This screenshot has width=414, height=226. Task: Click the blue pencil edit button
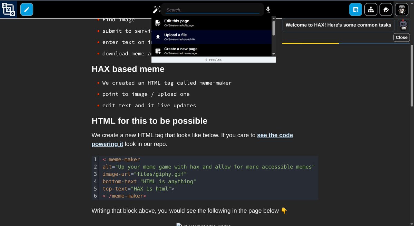click(x=27, y=9)
